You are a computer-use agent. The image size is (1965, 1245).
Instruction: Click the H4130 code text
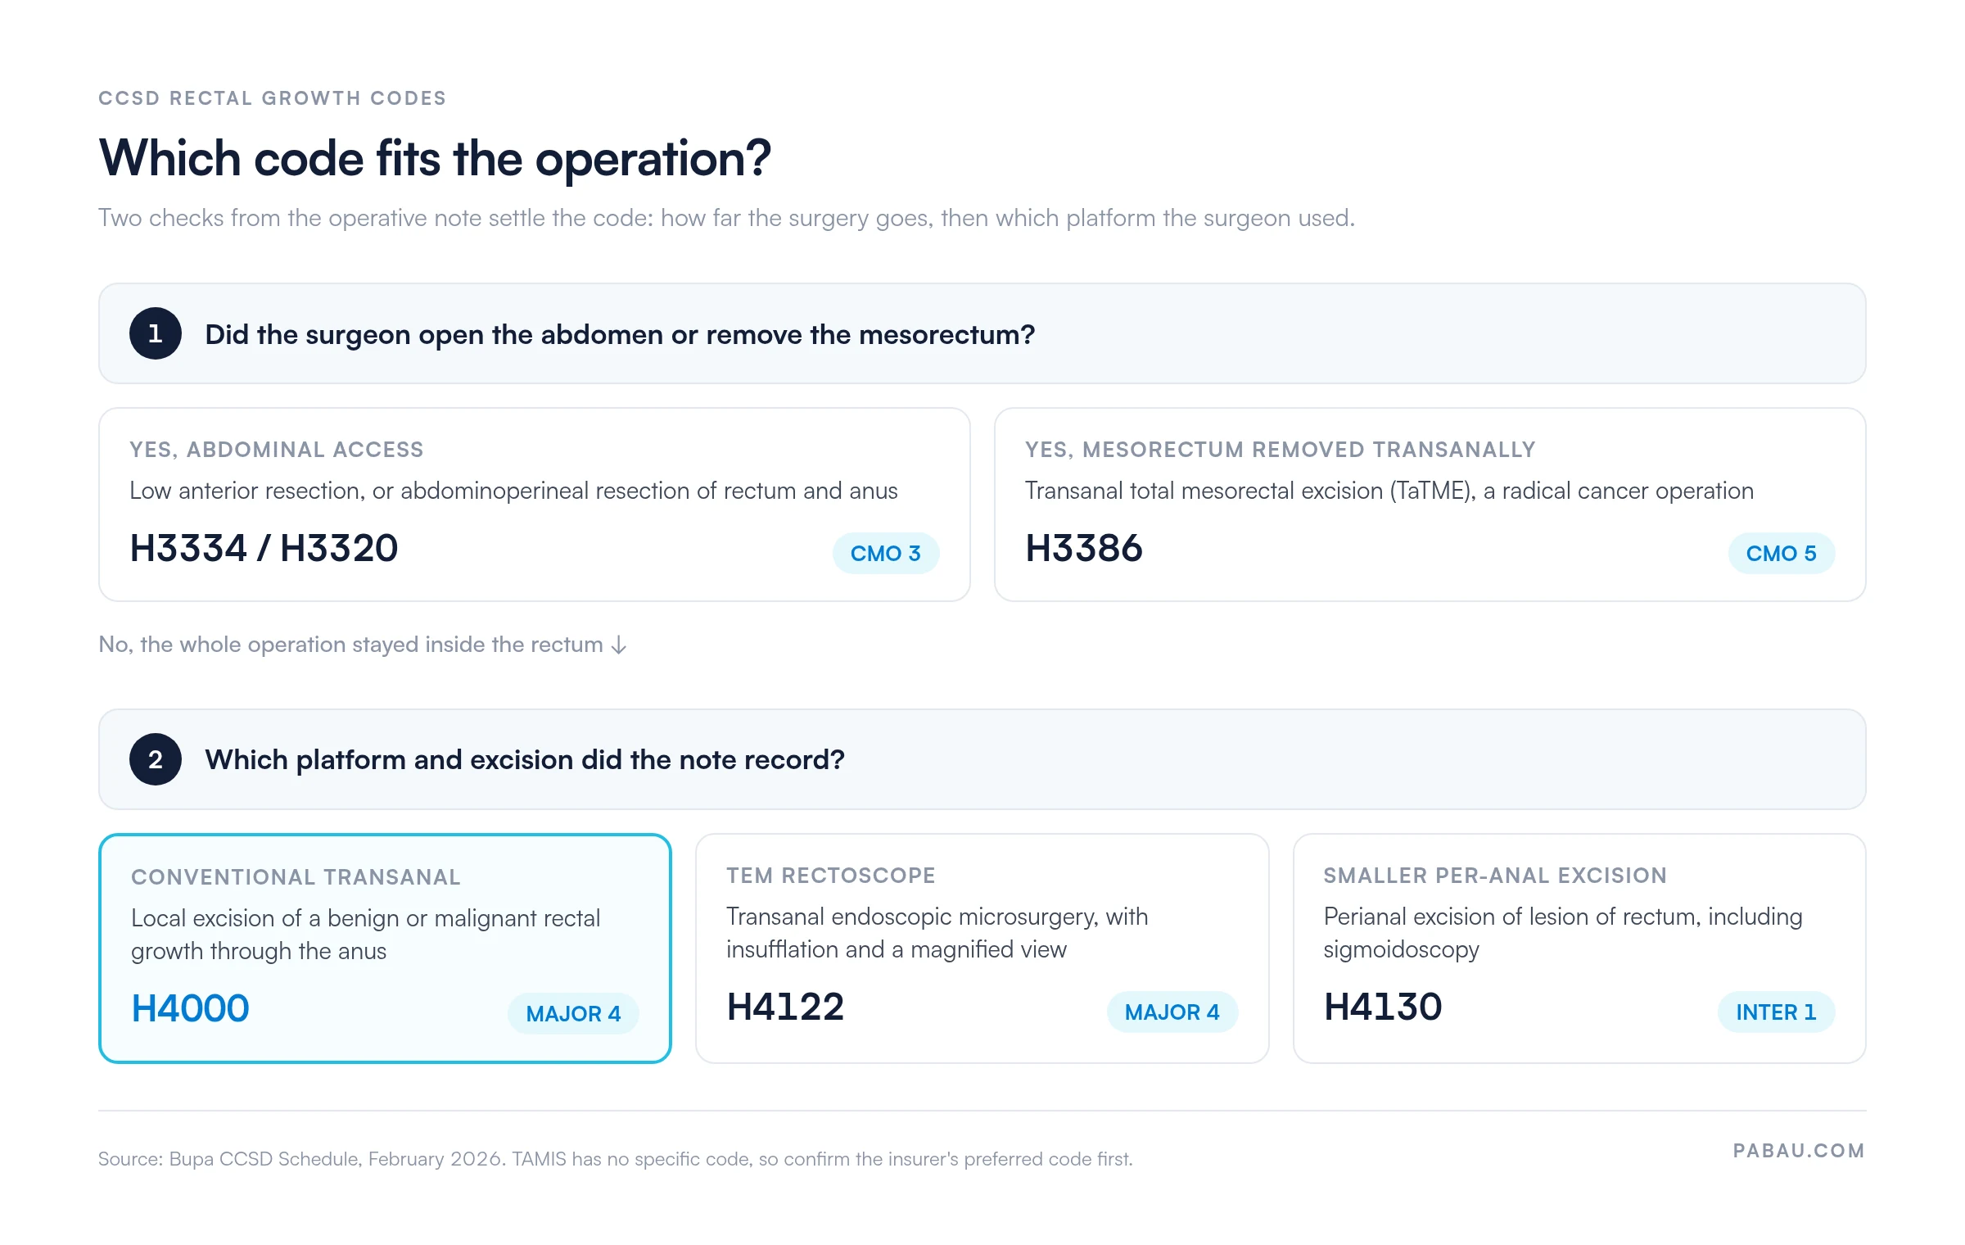(1383, 1007)
